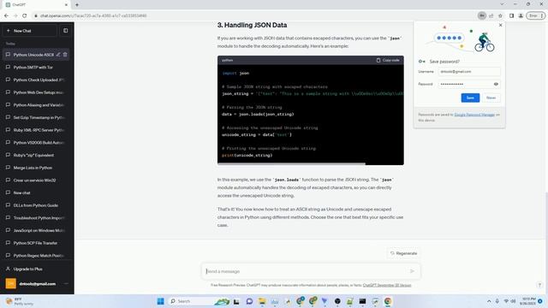Open File Explorer from taskbar

tap(262, 301)
